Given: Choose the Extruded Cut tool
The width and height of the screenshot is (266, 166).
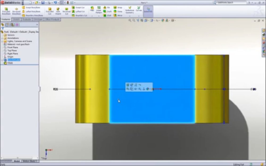Looking at the screenshot, I should 49,11.
